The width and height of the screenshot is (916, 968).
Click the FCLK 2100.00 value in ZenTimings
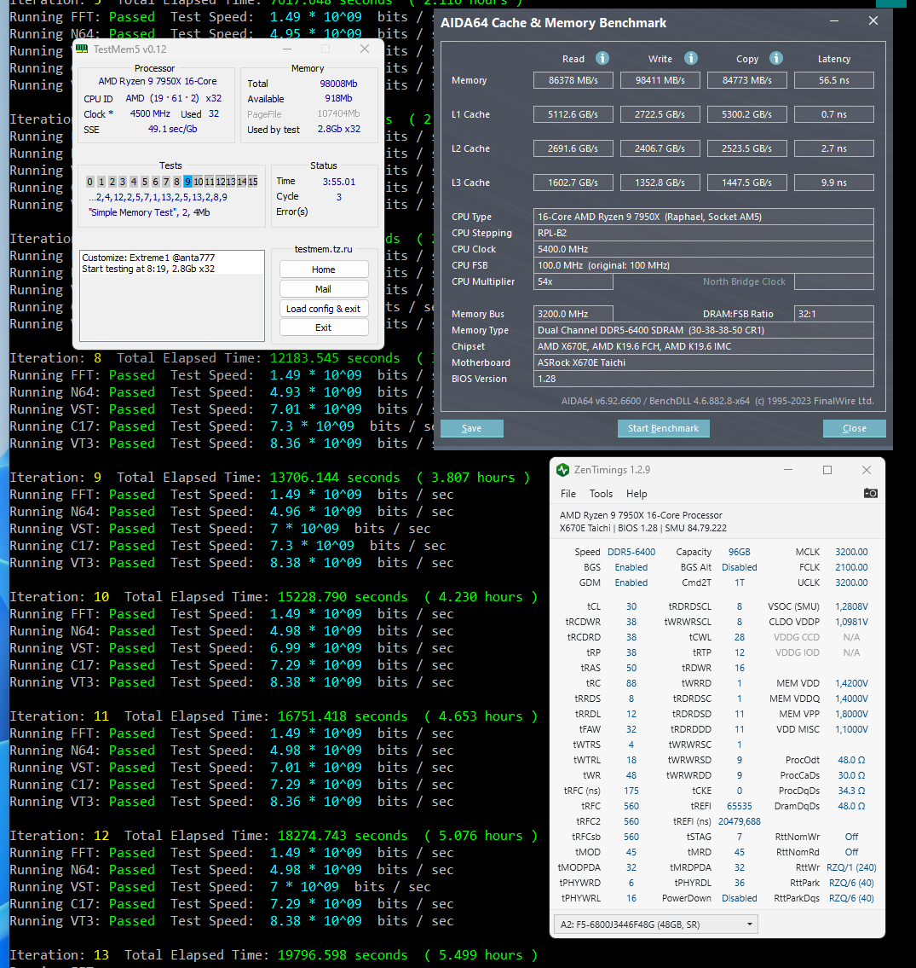point(851,567)
